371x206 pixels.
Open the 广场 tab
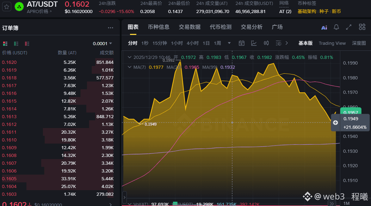coord(277,27)
